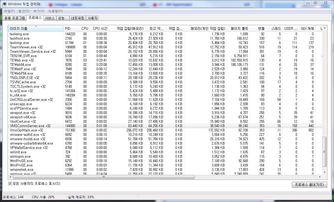
Task: Sort by 작업 집합(메모리) column header
Action: [127, 29]
